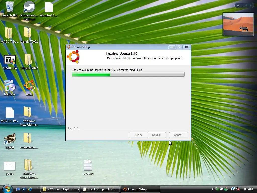
Task: Click the Back button in Ubuntu Setup
Action: click(x=138, y=135)
